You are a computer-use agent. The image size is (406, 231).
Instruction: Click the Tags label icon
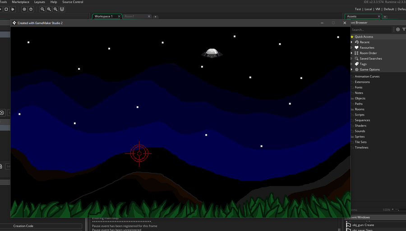[356, 64]
